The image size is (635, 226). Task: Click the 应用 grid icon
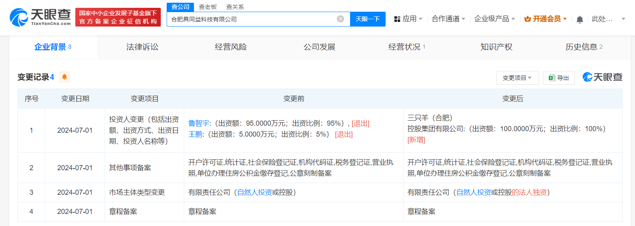397,19
